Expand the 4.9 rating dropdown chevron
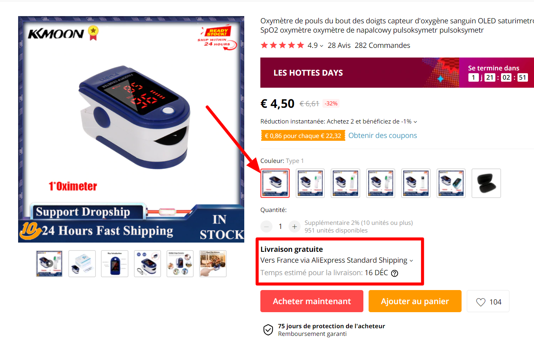Screen dimensions: 534x354 (x=322, y=46)
